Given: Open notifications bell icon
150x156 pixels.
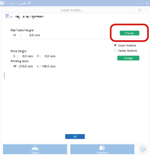Looking at the screenshot, I should click(139, 10).
